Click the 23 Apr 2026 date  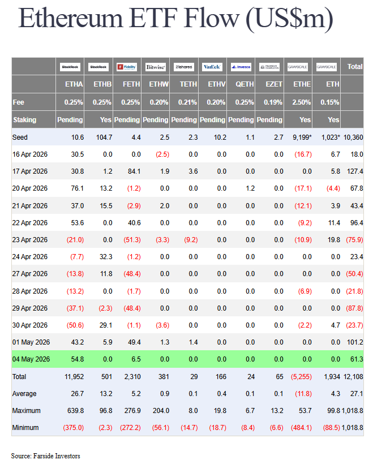pyautogui.click(x=29, y=240)
